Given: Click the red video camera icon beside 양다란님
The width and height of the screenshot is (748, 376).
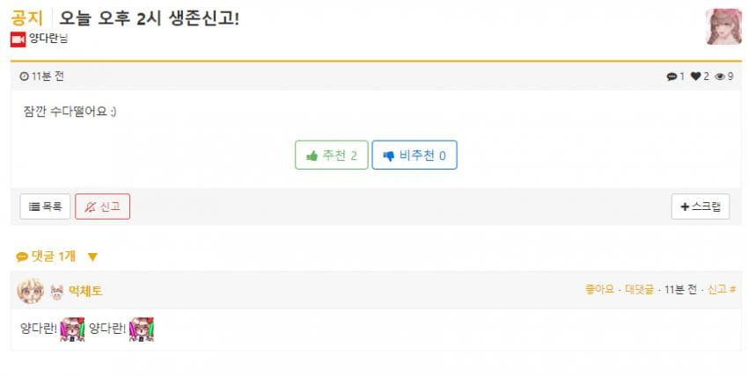Looking at the screenshot, I should click(x=18, y=40).
